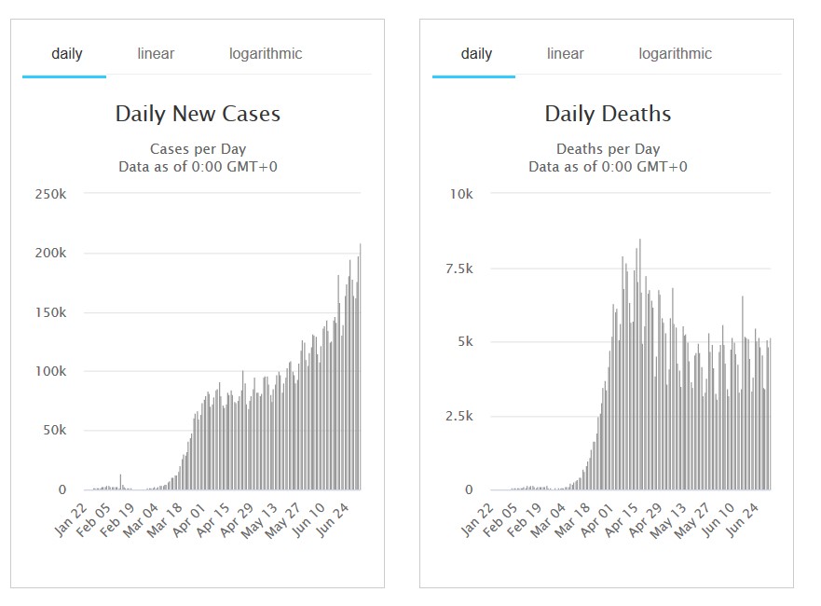821x606 pixels.
Task: Open logarithmic tab in the deaths panel
Action: click(x=675, y=54)
